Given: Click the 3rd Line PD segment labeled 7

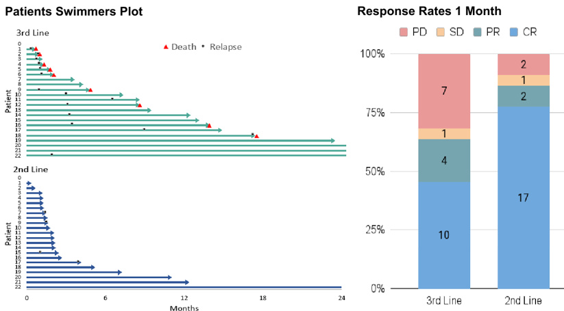Looking at the screenshot, I should coord(444,91).
